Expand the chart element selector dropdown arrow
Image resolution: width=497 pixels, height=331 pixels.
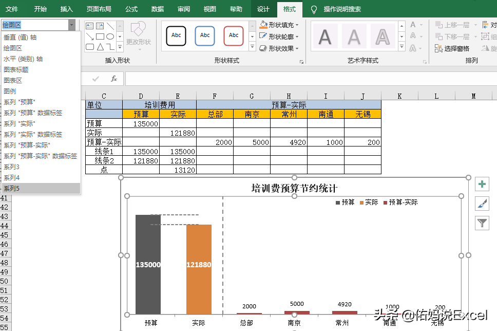(x=72, y=25)
